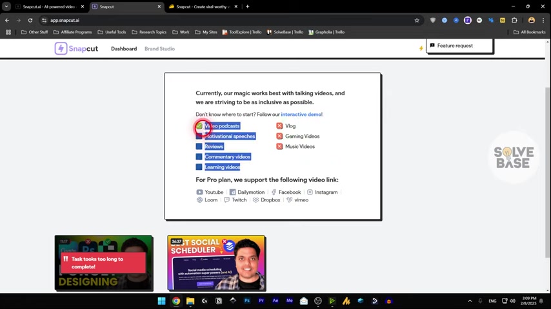Open the Best Social Scheduler video thumbnail
Screen dimensions: 551x309
(217, 263)
